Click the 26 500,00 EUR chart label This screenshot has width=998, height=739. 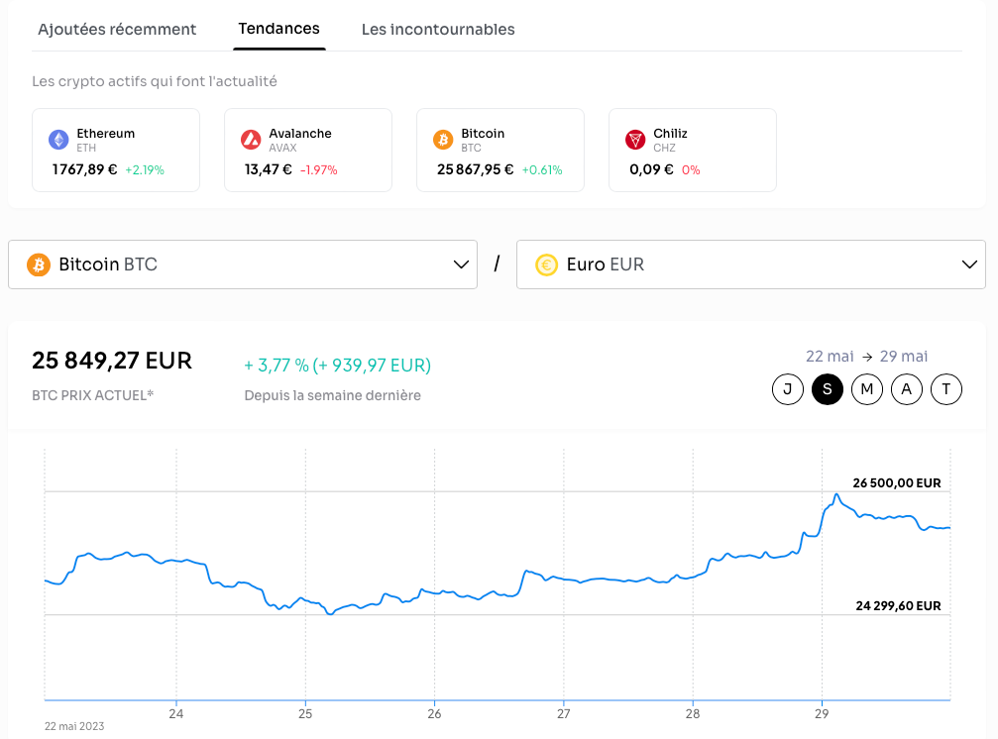897,482
